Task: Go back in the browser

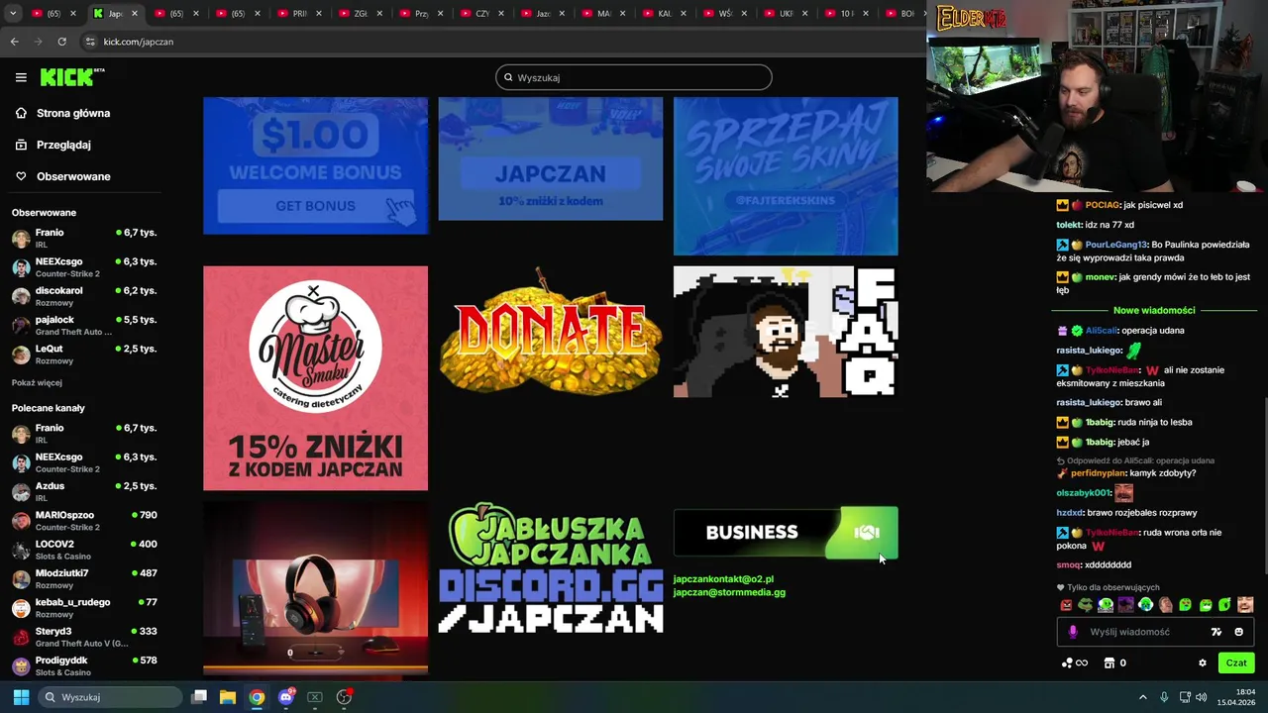Action: click(x=14, y=42)
